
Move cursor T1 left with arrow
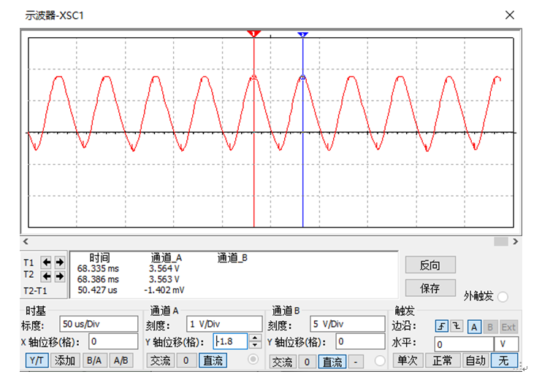point(47,263)
